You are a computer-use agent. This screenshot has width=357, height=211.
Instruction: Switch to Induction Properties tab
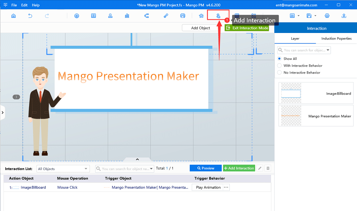pyautogui.click(x=336, y=39)
